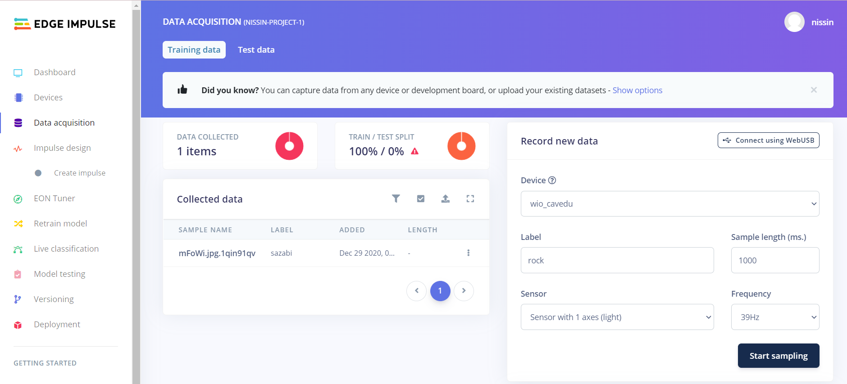Click the upload data icon

tap(446, 199)
